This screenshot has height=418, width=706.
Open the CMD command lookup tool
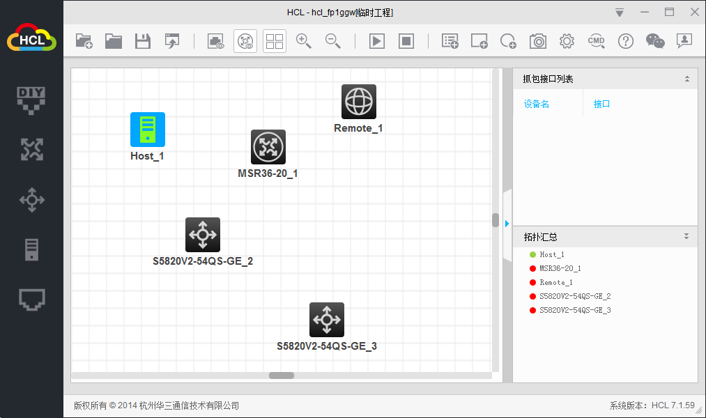click(596, 41)
